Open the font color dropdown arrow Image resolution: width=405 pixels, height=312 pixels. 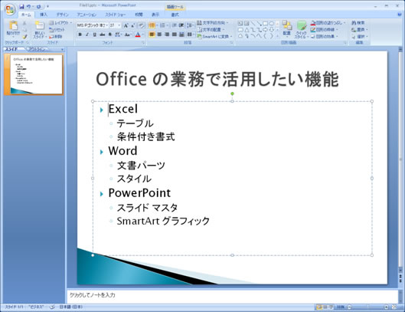click(x=143, y=34)
